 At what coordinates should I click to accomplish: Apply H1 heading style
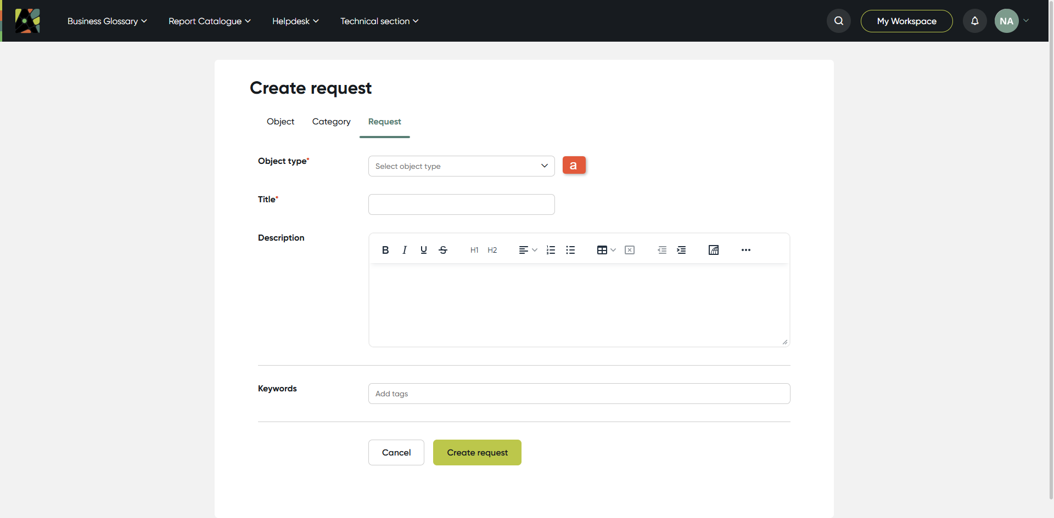(x=474, y=250)
